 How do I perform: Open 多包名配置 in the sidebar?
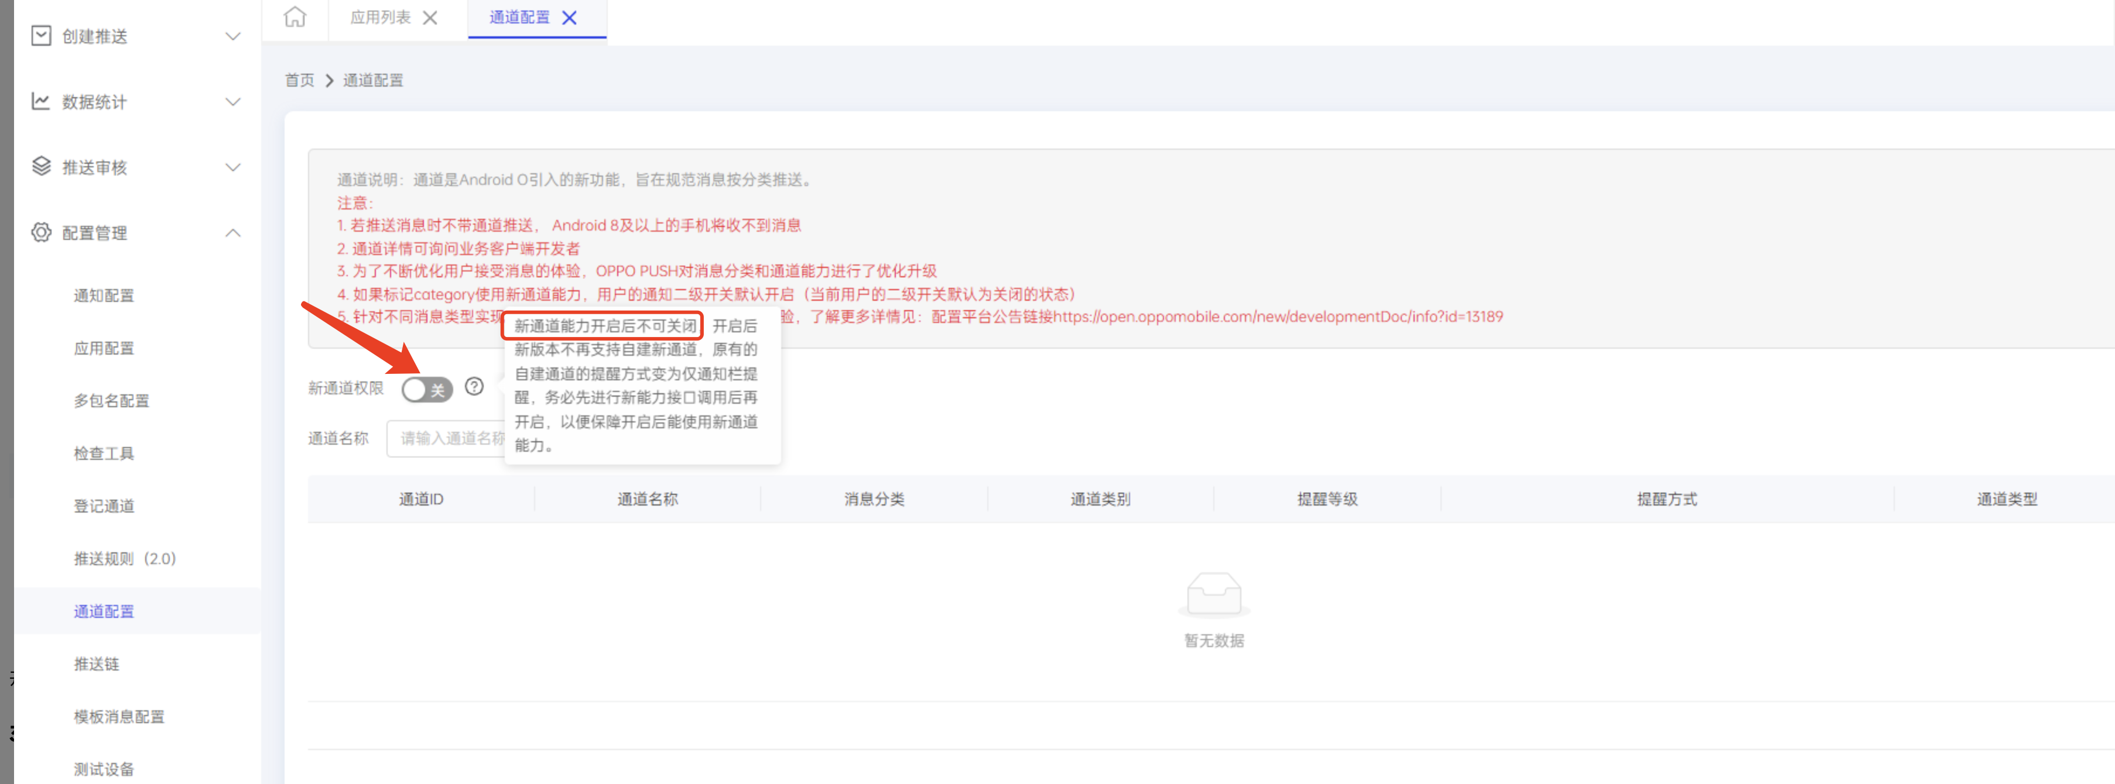coord(112,400)
